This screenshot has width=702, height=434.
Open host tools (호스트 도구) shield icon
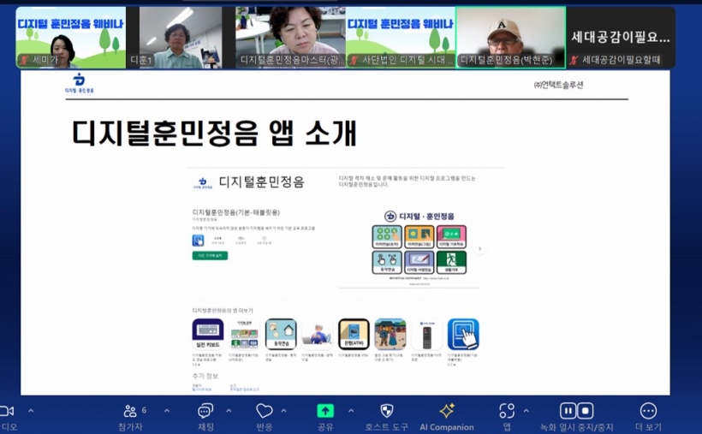coord(387,410)
